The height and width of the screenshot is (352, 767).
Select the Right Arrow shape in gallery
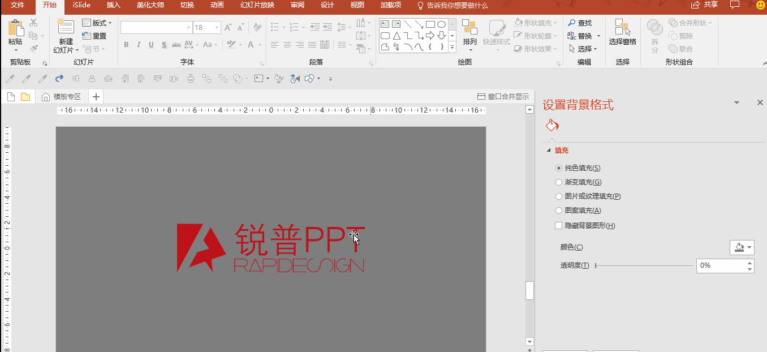pos(430,36)
